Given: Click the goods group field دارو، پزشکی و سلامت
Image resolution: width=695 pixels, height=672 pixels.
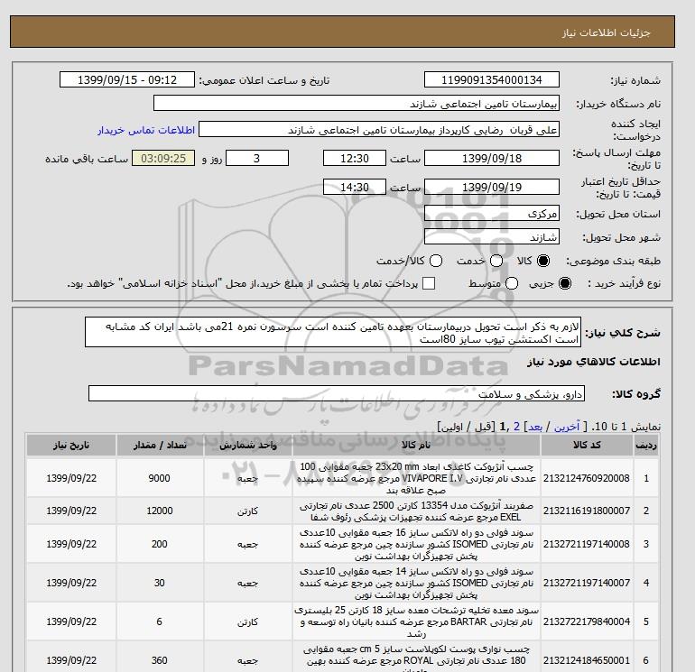Looking at the screenshot, I should [x=337, y=393].
